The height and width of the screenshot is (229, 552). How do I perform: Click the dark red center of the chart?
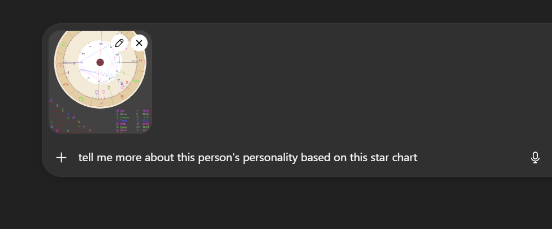click(100, 62)
